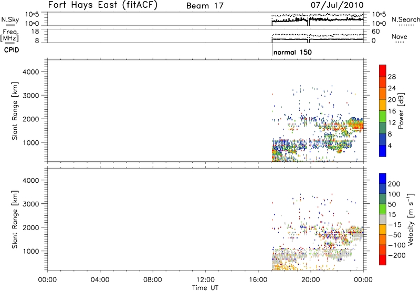Screen dimensions: 420x291
Task: Click the blue bottom of the Power colorbar
Action: (x=383, y=151)
